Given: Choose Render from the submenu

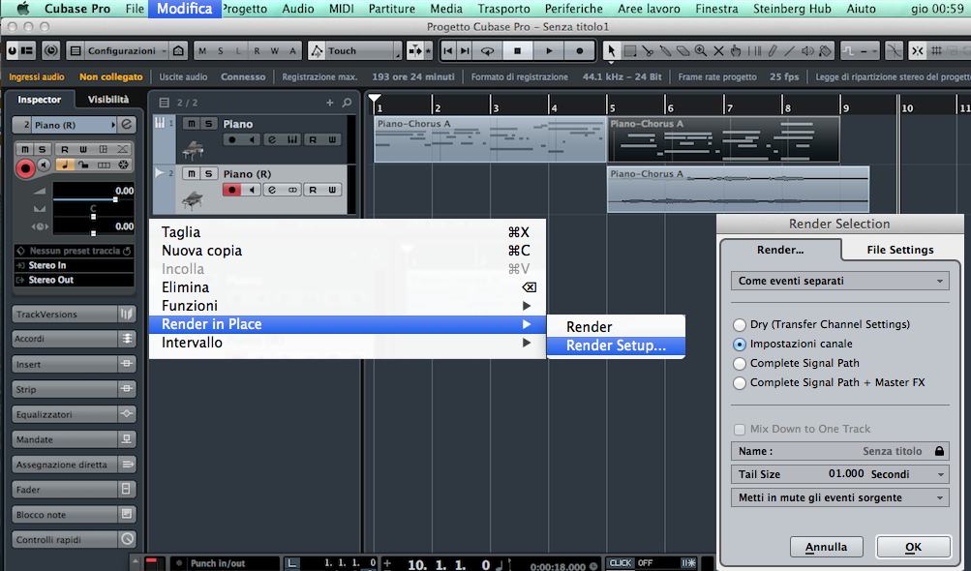Looking at the screenshot, I should click(616, 326).
